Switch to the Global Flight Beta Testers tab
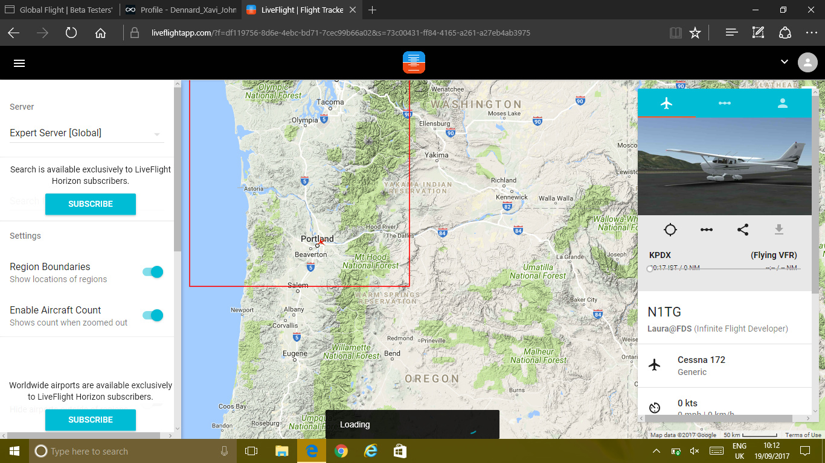The image size is (825, 463). click(x=59, y=10)
